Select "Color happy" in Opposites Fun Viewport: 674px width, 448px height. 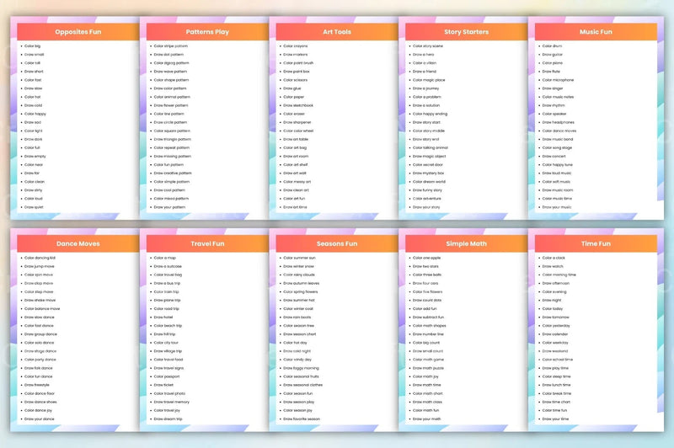35,114
